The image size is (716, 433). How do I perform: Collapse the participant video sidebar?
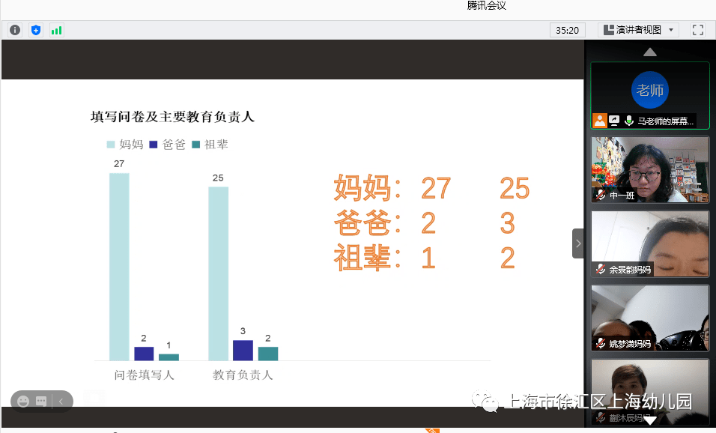coord(577,243)
